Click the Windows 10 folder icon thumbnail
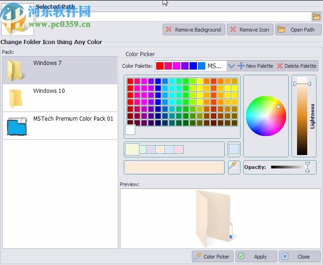The height and width of the screenshot is (265, 323). click(x=15, y=98)
